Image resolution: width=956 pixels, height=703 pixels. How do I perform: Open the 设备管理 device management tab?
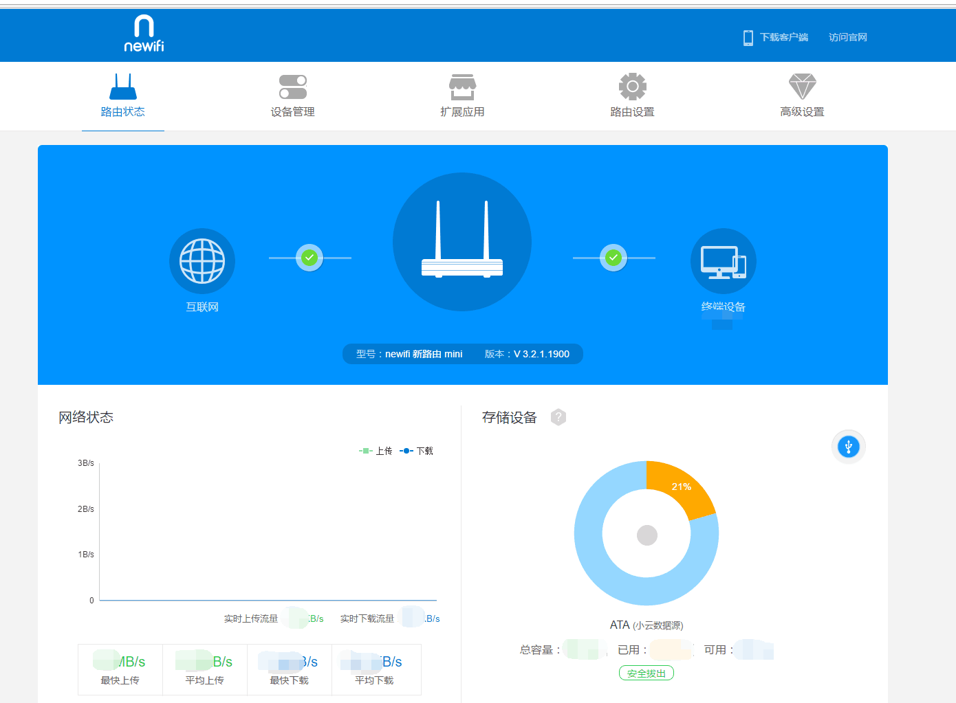coord(293,96)
